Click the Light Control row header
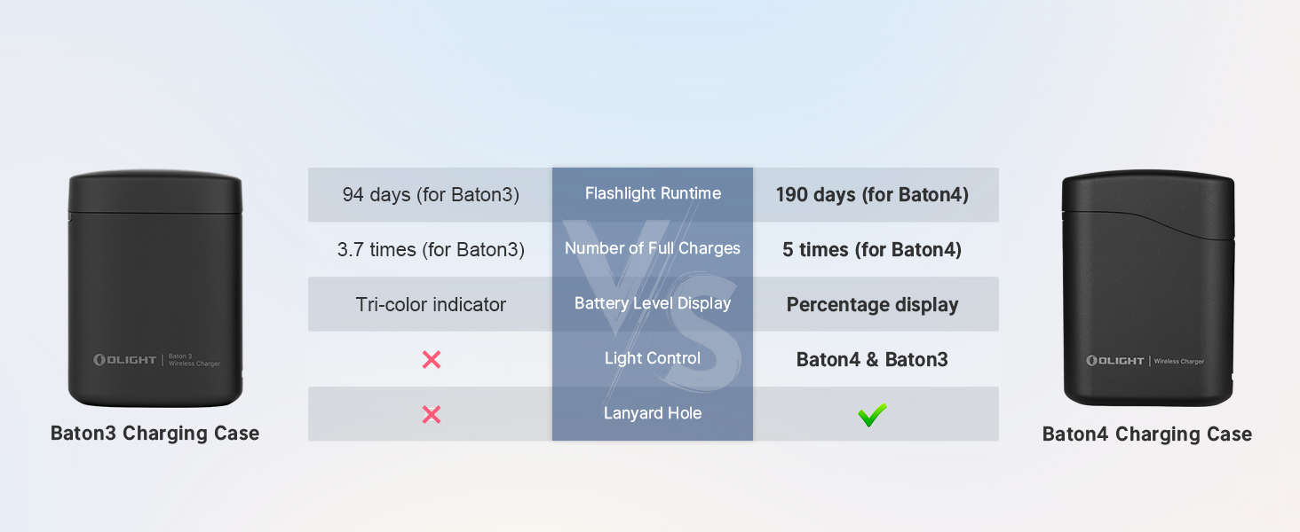Screen dimensions: 1300x532 [653, 358]
